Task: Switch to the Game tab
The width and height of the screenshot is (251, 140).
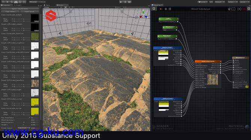Action: click(x=47, y=5)
